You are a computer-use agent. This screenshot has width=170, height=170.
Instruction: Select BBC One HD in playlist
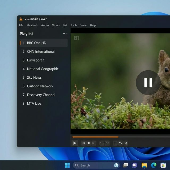click(x=44, y=43)
